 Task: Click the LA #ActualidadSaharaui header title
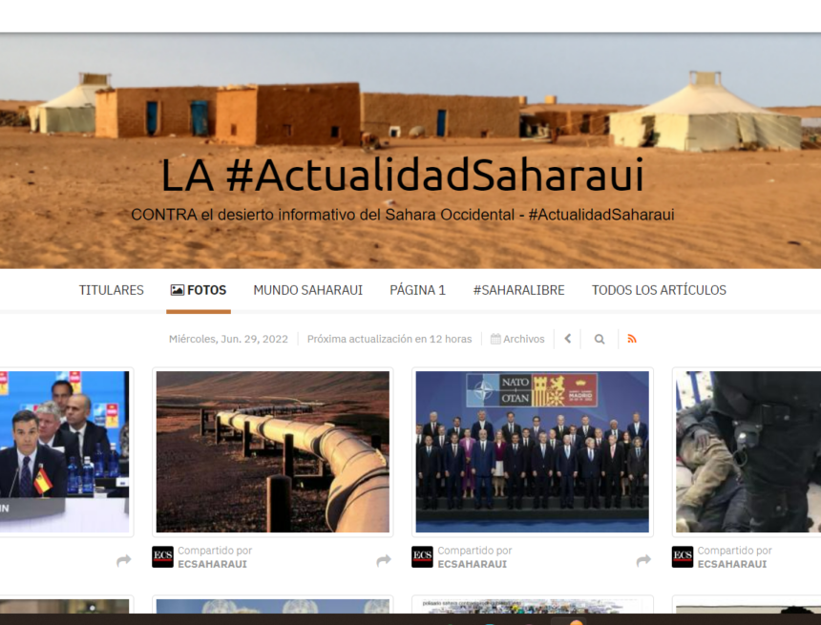(402, 176)
